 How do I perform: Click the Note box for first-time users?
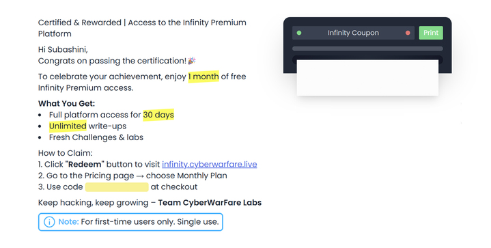pos(130,222)
